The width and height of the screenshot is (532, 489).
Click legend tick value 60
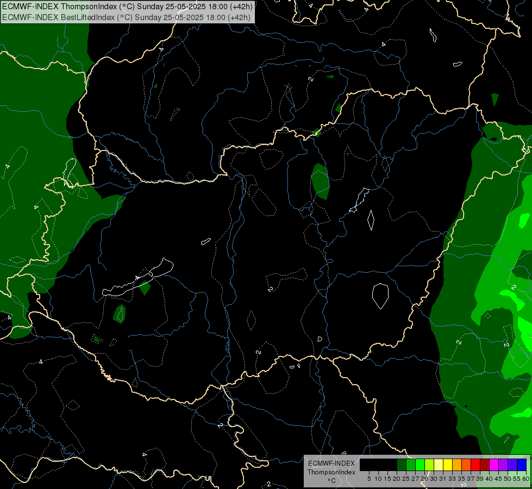526,479
